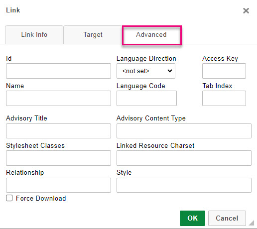This screenshot has height=229, width=257.
Task: Focus the Relationship text box
Action: pos(58,185)
